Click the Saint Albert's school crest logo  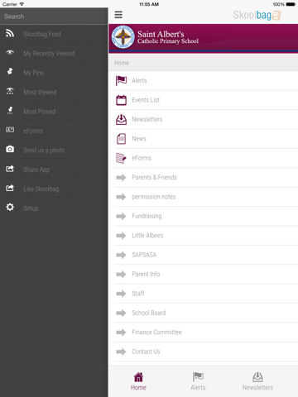click(123, 37)
